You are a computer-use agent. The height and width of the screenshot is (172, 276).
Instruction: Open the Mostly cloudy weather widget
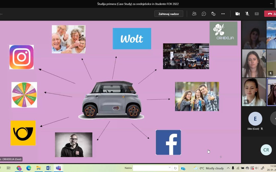pos(209,168)
